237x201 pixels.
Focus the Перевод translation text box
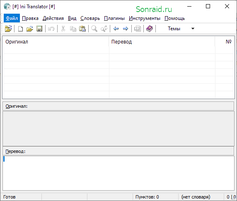(118, 173)
